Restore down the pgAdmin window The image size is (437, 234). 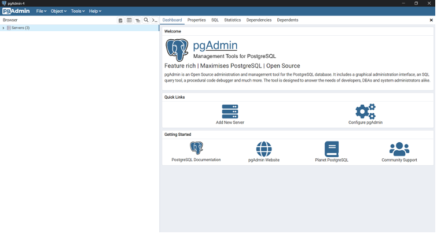[416, 3]
